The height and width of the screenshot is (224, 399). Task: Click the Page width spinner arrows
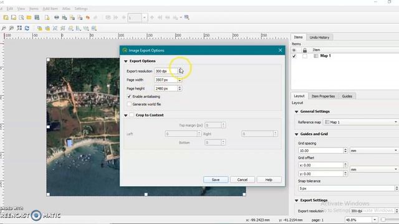click(180, 80)
